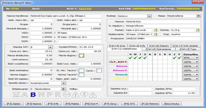Screen dimensions: 206x108
Task: Select the blue letter B drug marker
Action: point(33,94)
